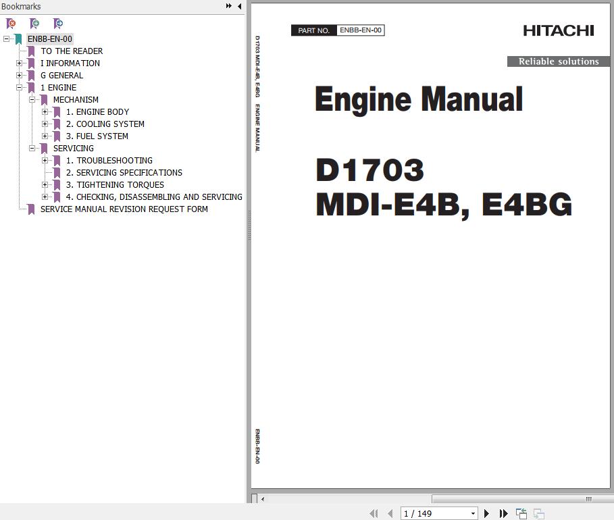Screen dimensions: 614x520
Task: Collapse the 1 ENGINE bookmark branch
Action: tap(20, 88)
